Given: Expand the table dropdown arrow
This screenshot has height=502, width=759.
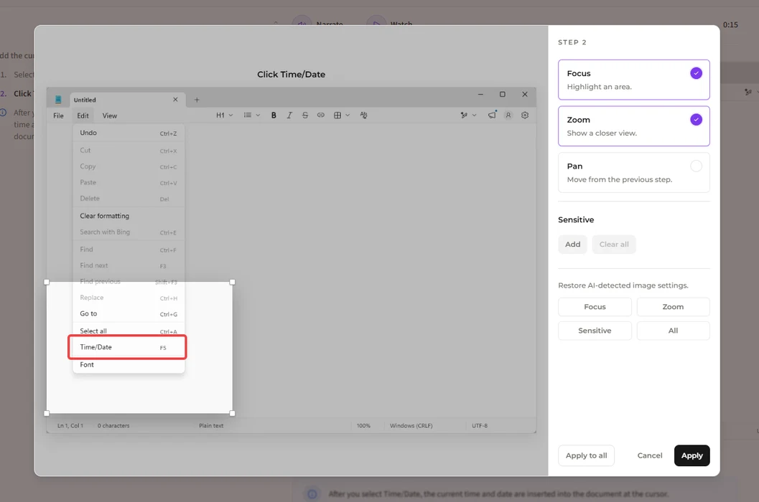Looking at the screenshot, I should [348, 115].
